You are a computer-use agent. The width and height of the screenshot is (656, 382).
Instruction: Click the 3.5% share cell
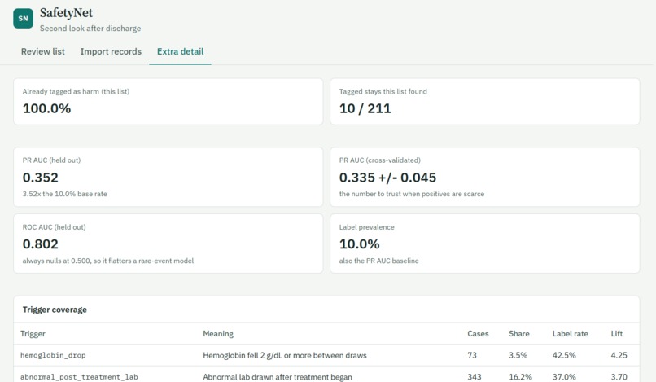[518, 355]
